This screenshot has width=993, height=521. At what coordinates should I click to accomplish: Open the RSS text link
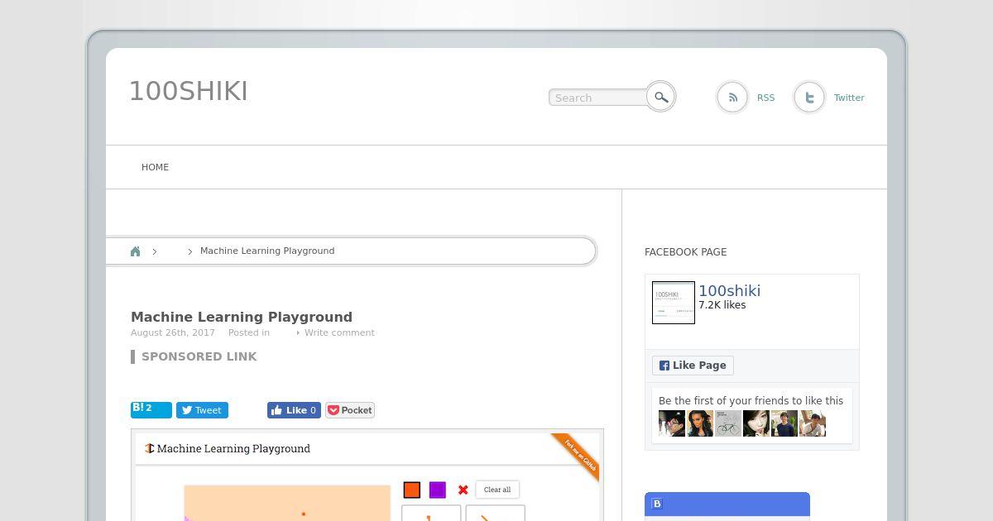[x=766, y=98]
